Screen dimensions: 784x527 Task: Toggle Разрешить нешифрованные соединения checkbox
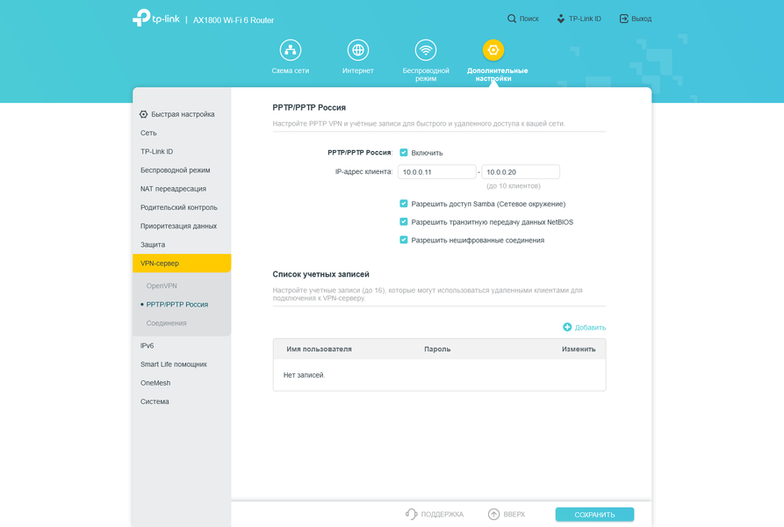coord(404,240)
